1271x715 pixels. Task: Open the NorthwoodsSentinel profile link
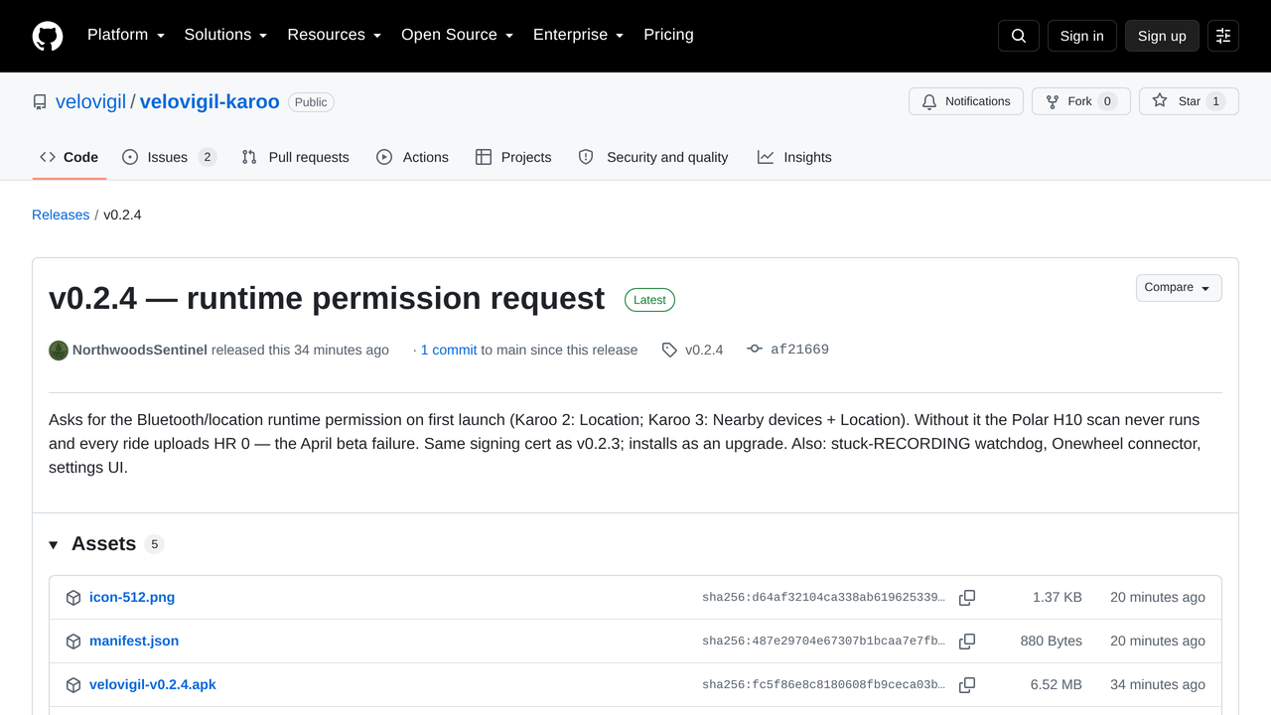click(140, 350)
